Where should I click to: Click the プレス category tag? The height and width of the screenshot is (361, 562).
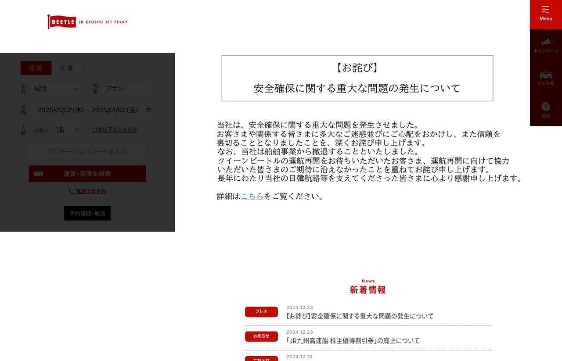(261, 311)
